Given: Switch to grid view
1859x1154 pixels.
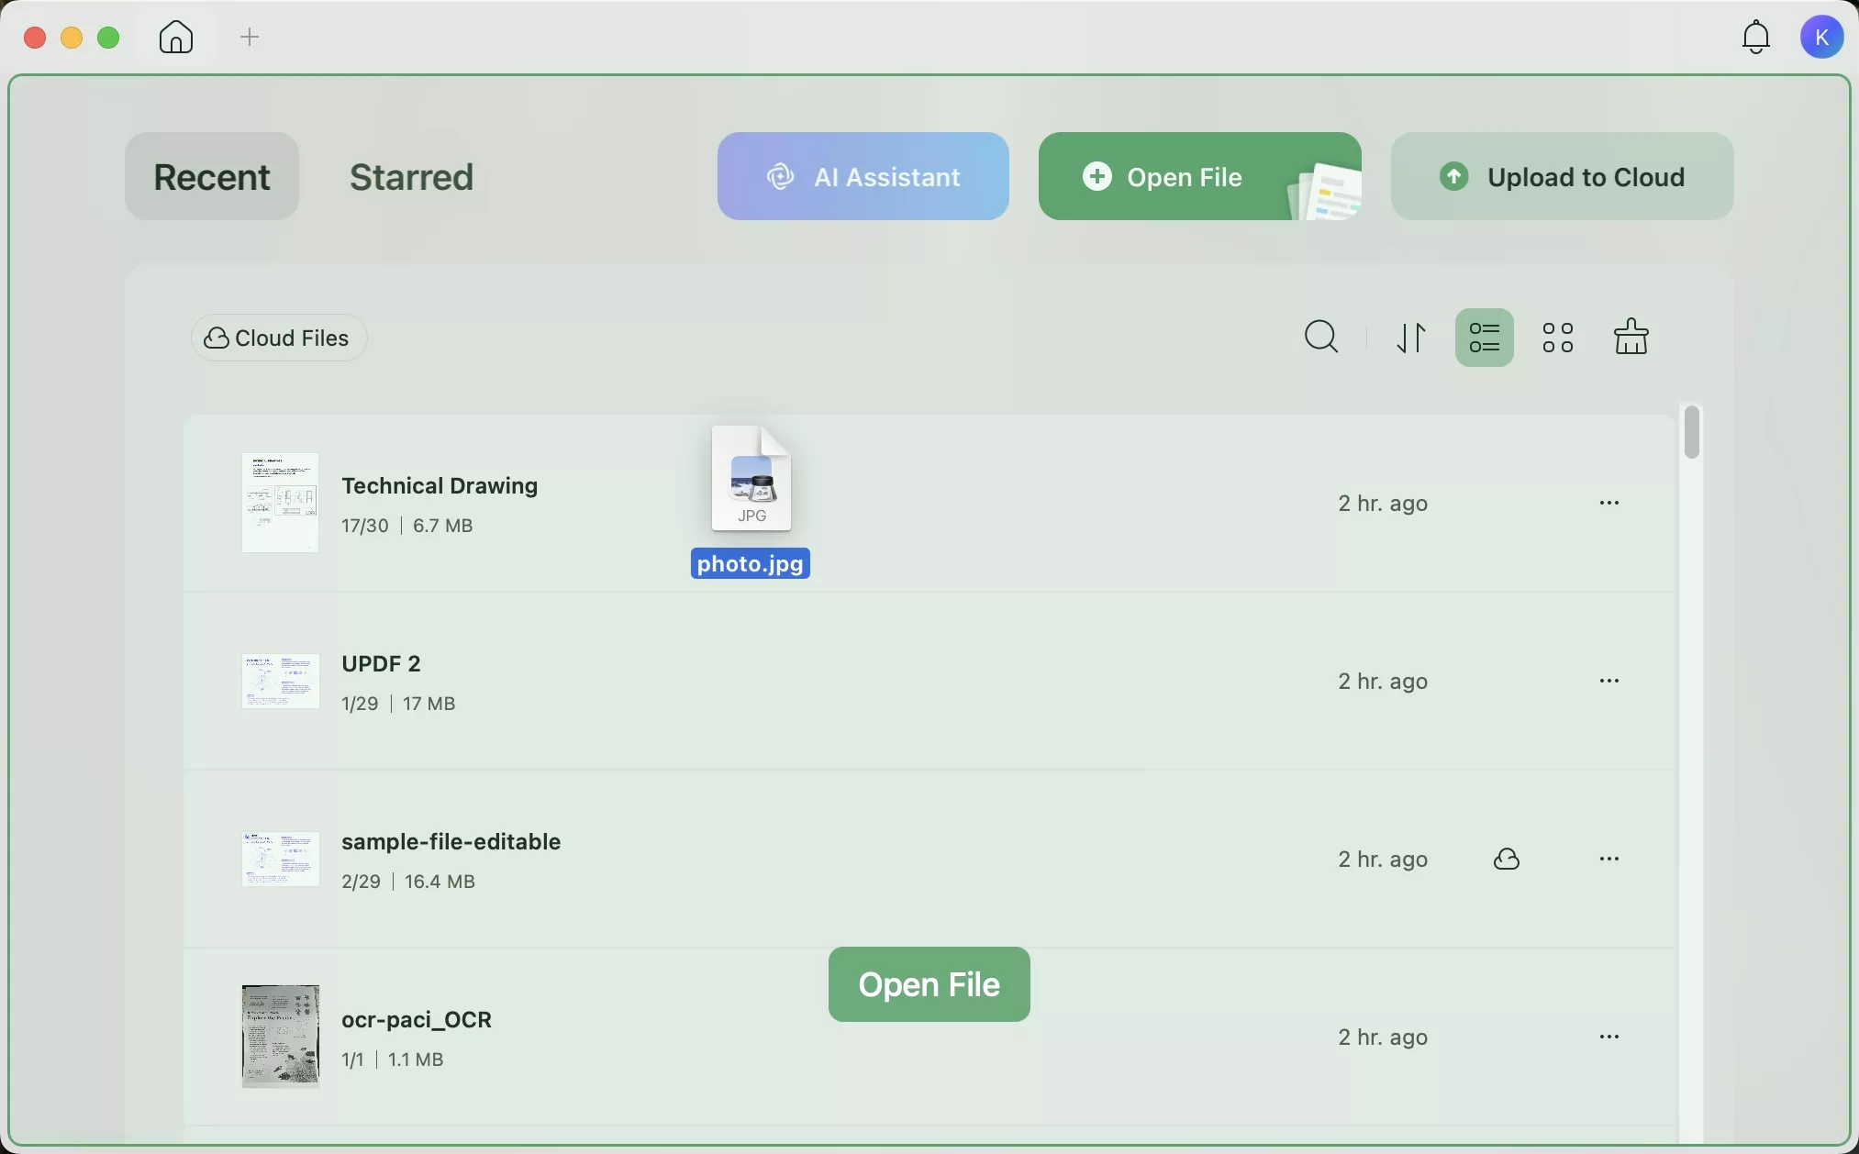Looking at the screenshot, I should pyautogui.click(x=1558, y=338).
